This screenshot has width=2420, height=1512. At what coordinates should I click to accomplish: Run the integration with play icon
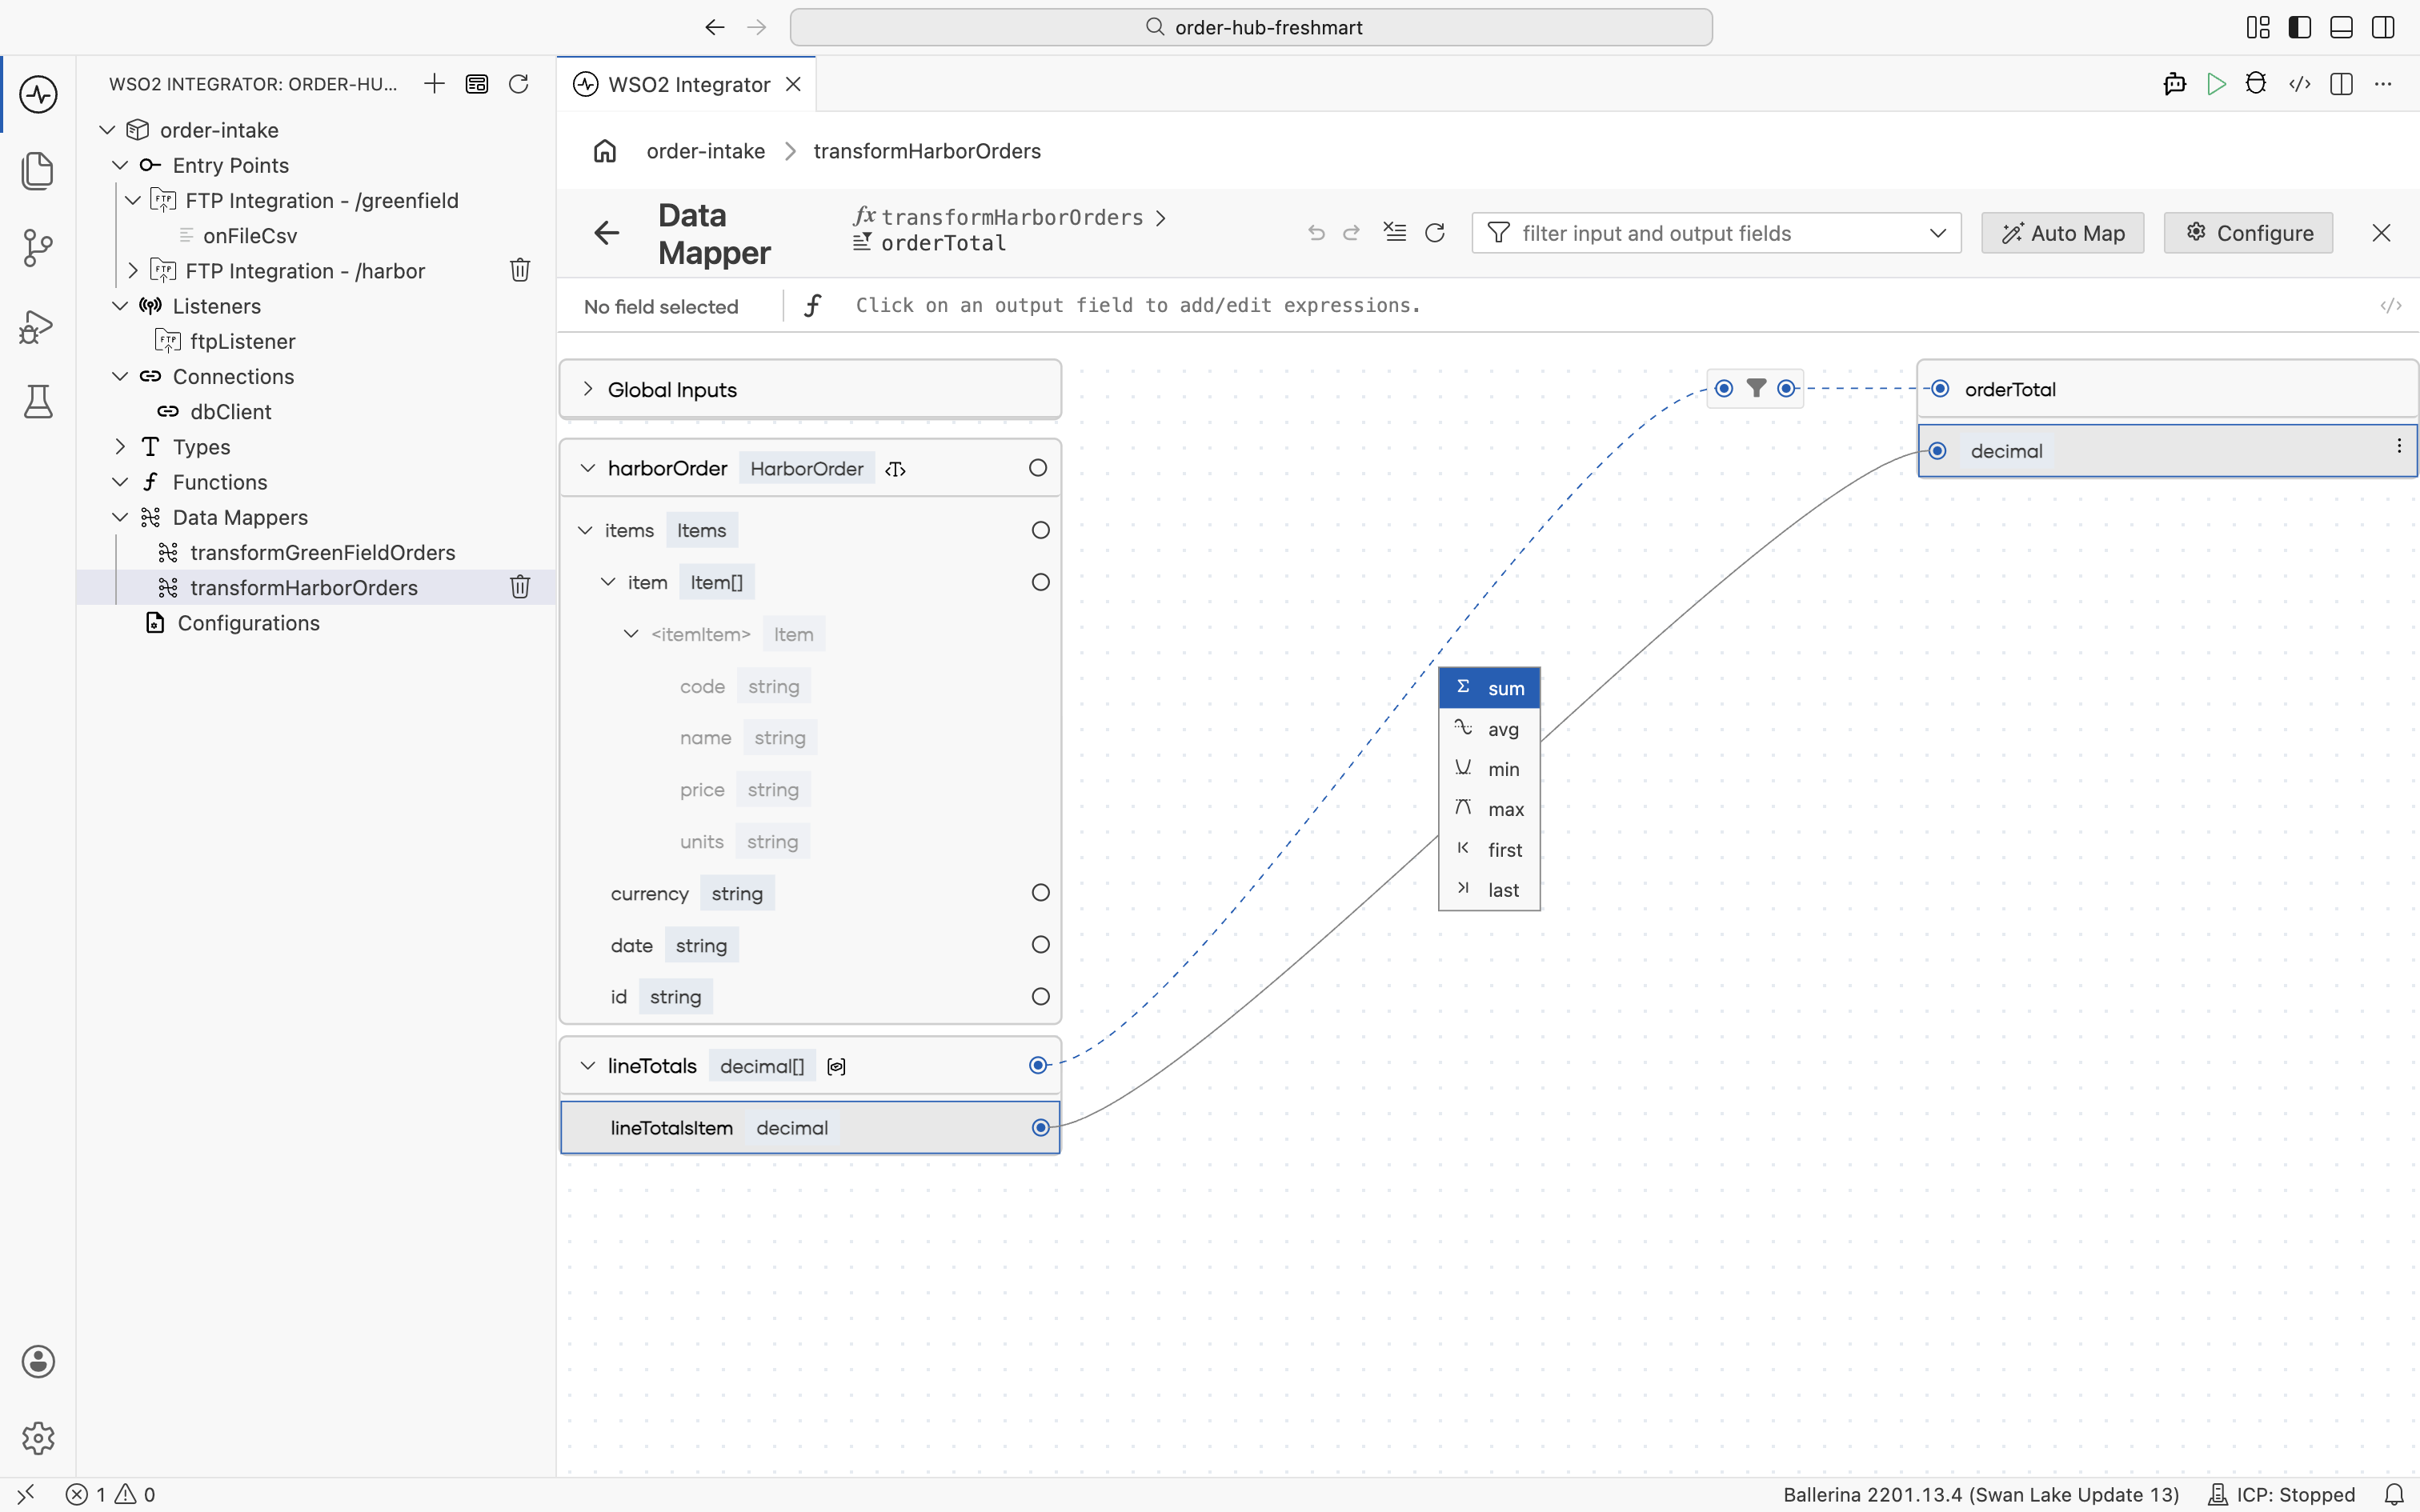[x=2216, y=84]
